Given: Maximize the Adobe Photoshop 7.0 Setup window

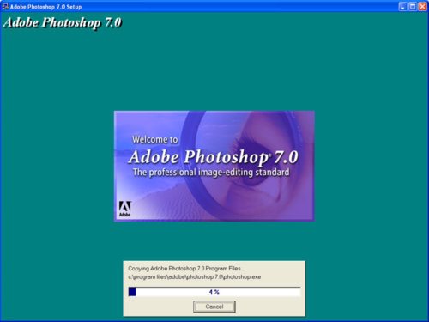Looking at the screenshot, I should click(413, 7).
